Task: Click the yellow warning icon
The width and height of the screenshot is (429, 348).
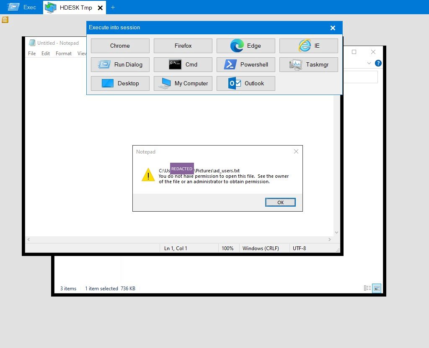Action: pos(148,174)
